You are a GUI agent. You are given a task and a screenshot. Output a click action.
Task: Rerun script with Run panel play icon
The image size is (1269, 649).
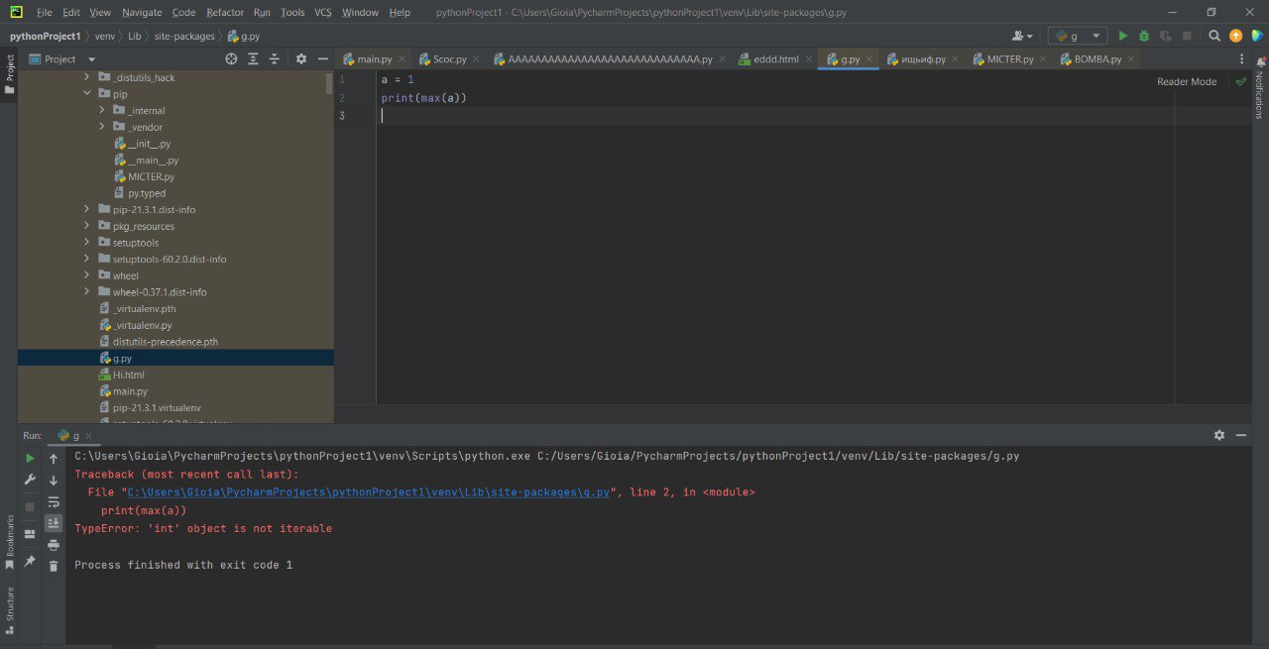tap(30, 459)
